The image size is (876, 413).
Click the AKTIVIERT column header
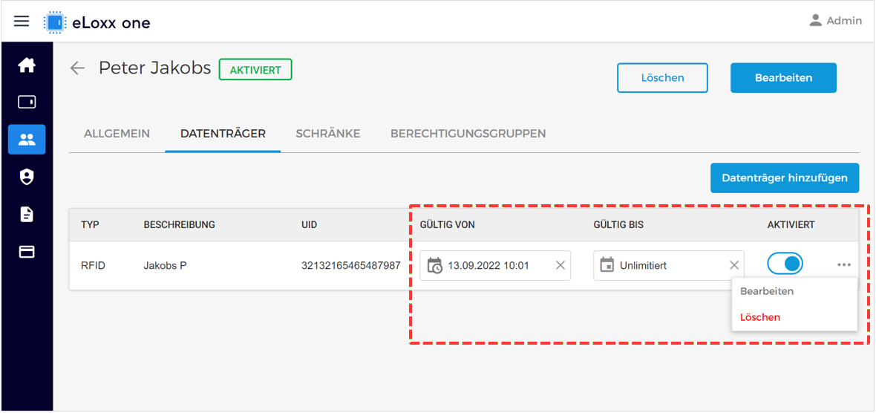tap(791, 224)
